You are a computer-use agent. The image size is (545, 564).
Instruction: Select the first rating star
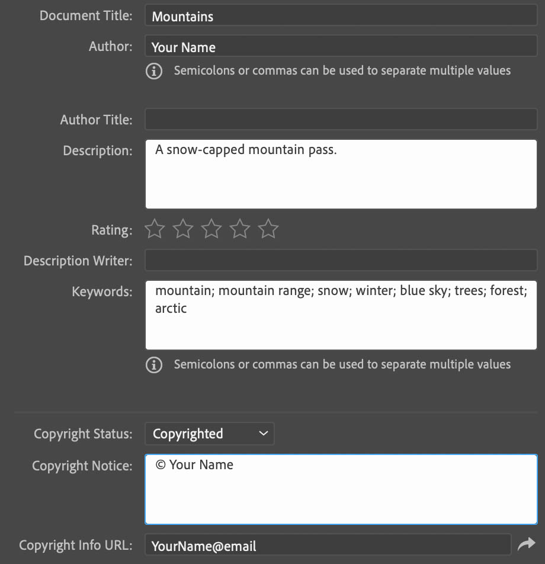[154, 229]
